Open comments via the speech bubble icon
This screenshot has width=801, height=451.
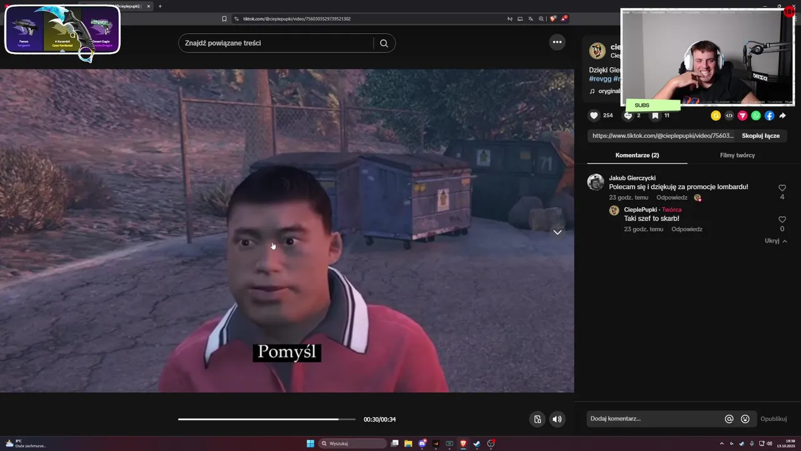[628, 116]
